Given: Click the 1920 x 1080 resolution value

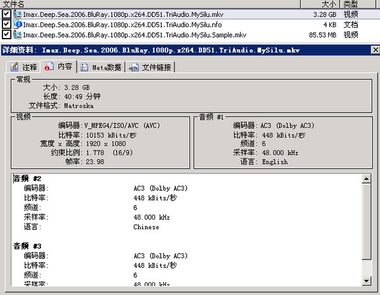Looking at the screenshot, I should (106, 144).
